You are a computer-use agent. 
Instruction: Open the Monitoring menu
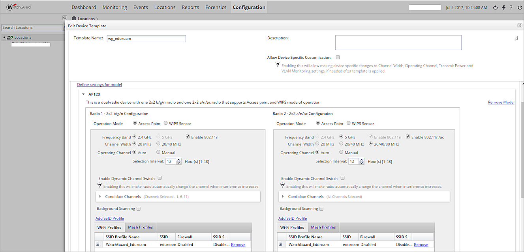(x=115, y=7)
